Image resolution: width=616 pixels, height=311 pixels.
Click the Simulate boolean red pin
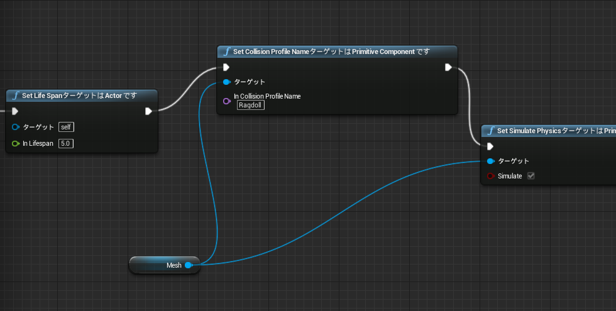[x=491, y=176]
